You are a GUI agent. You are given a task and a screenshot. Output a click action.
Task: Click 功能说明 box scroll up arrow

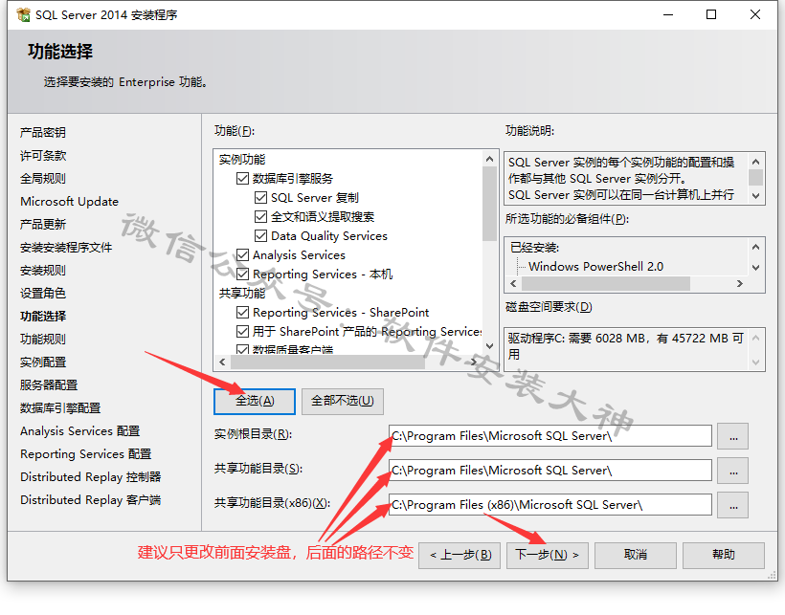point(756,162)
